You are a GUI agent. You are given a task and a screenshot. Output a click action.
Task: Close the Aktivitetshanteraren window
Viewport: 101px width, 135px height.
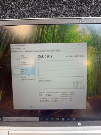[84, 44]
